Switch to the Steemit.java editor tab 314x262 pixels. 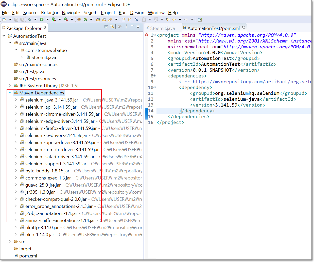161,28
